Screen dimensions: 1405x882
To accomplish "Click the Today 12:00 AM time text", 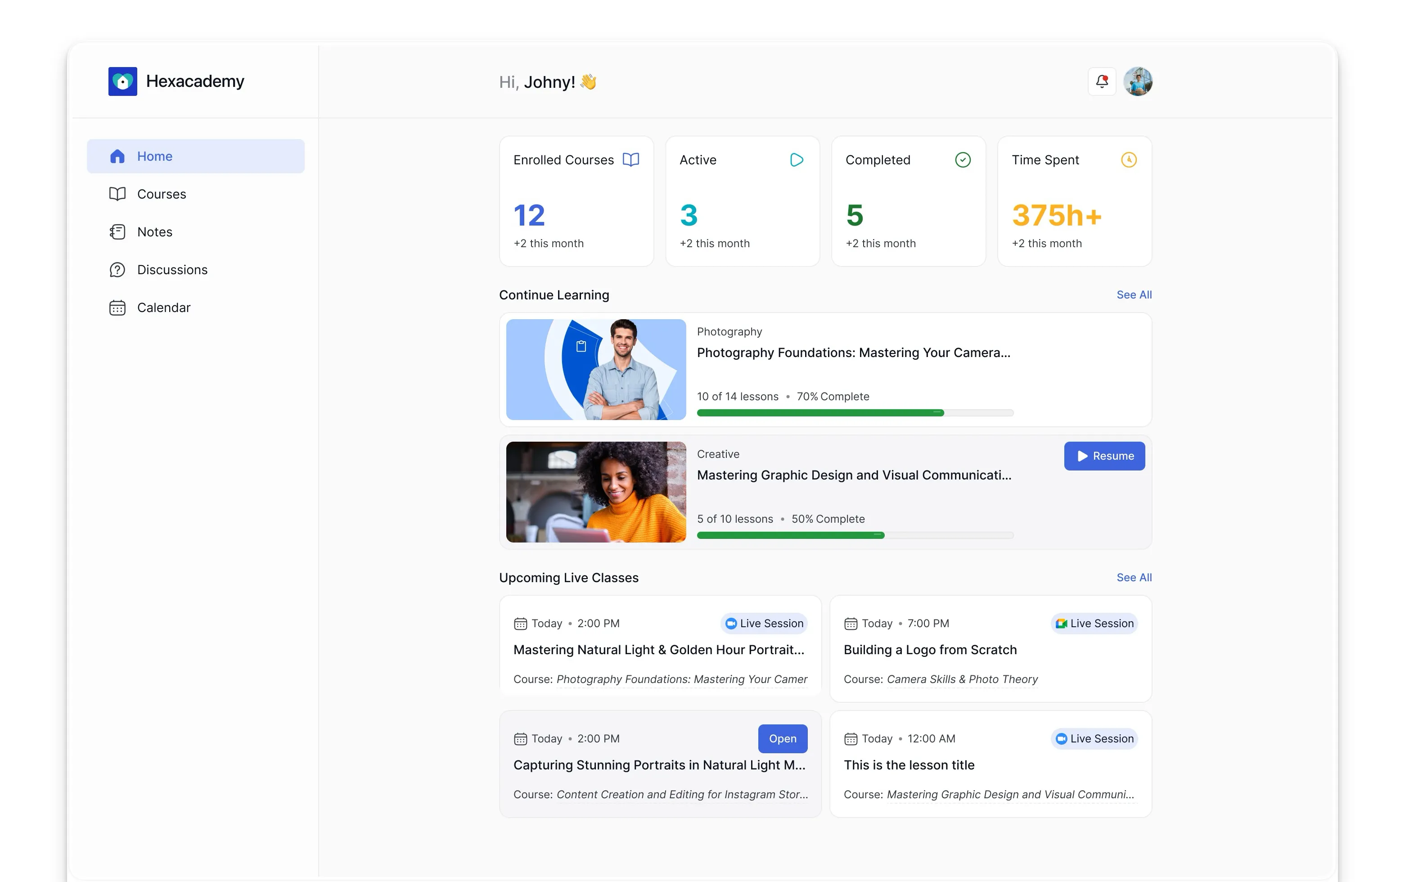I will coord(908,739).
